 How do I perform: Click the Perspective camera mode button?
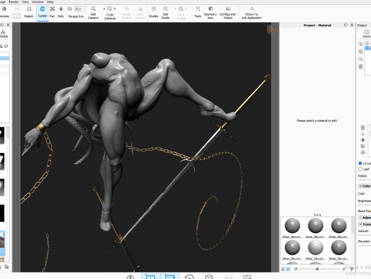click(76, 16)
